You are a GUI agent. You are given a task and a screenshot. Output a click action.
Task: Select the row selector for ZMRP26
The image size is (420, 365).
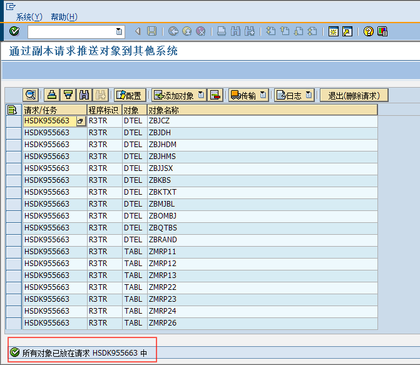(14, 323)
